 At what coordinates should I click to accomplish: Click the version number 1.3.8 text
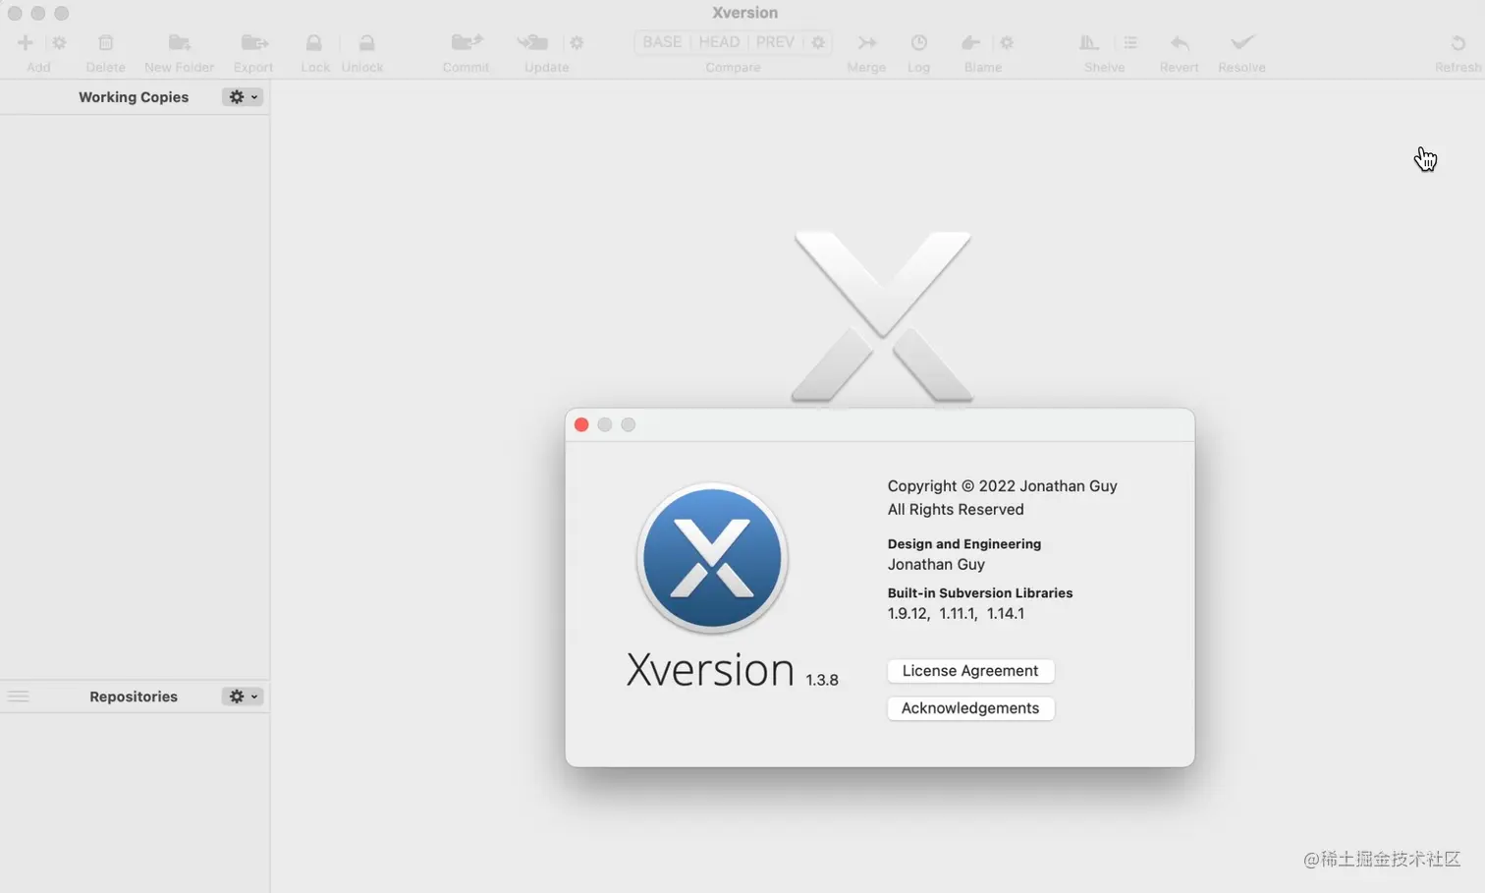pos(822,680)
